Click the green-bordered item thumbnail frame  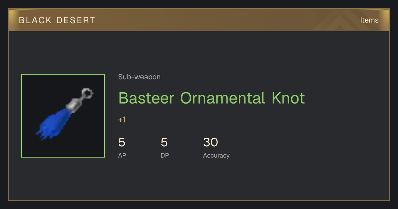point(63,116)
